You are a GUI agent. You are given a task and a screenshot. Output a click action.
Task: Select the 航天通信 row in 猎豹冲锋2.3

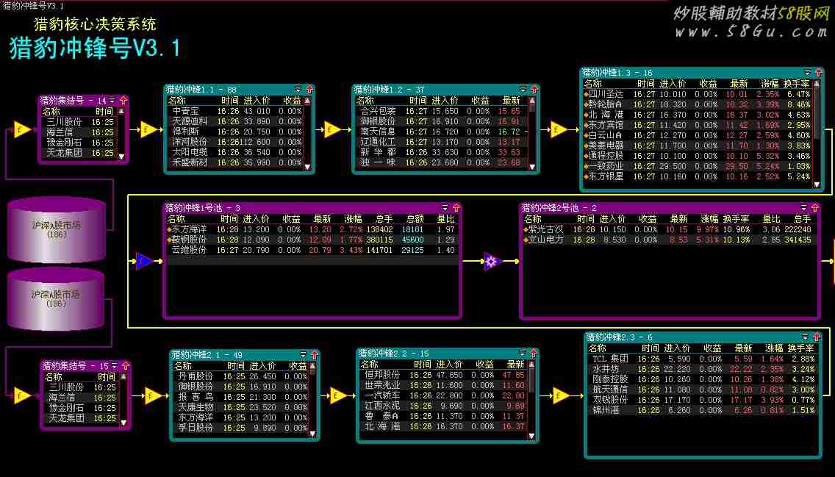click(x=702, y=390)
